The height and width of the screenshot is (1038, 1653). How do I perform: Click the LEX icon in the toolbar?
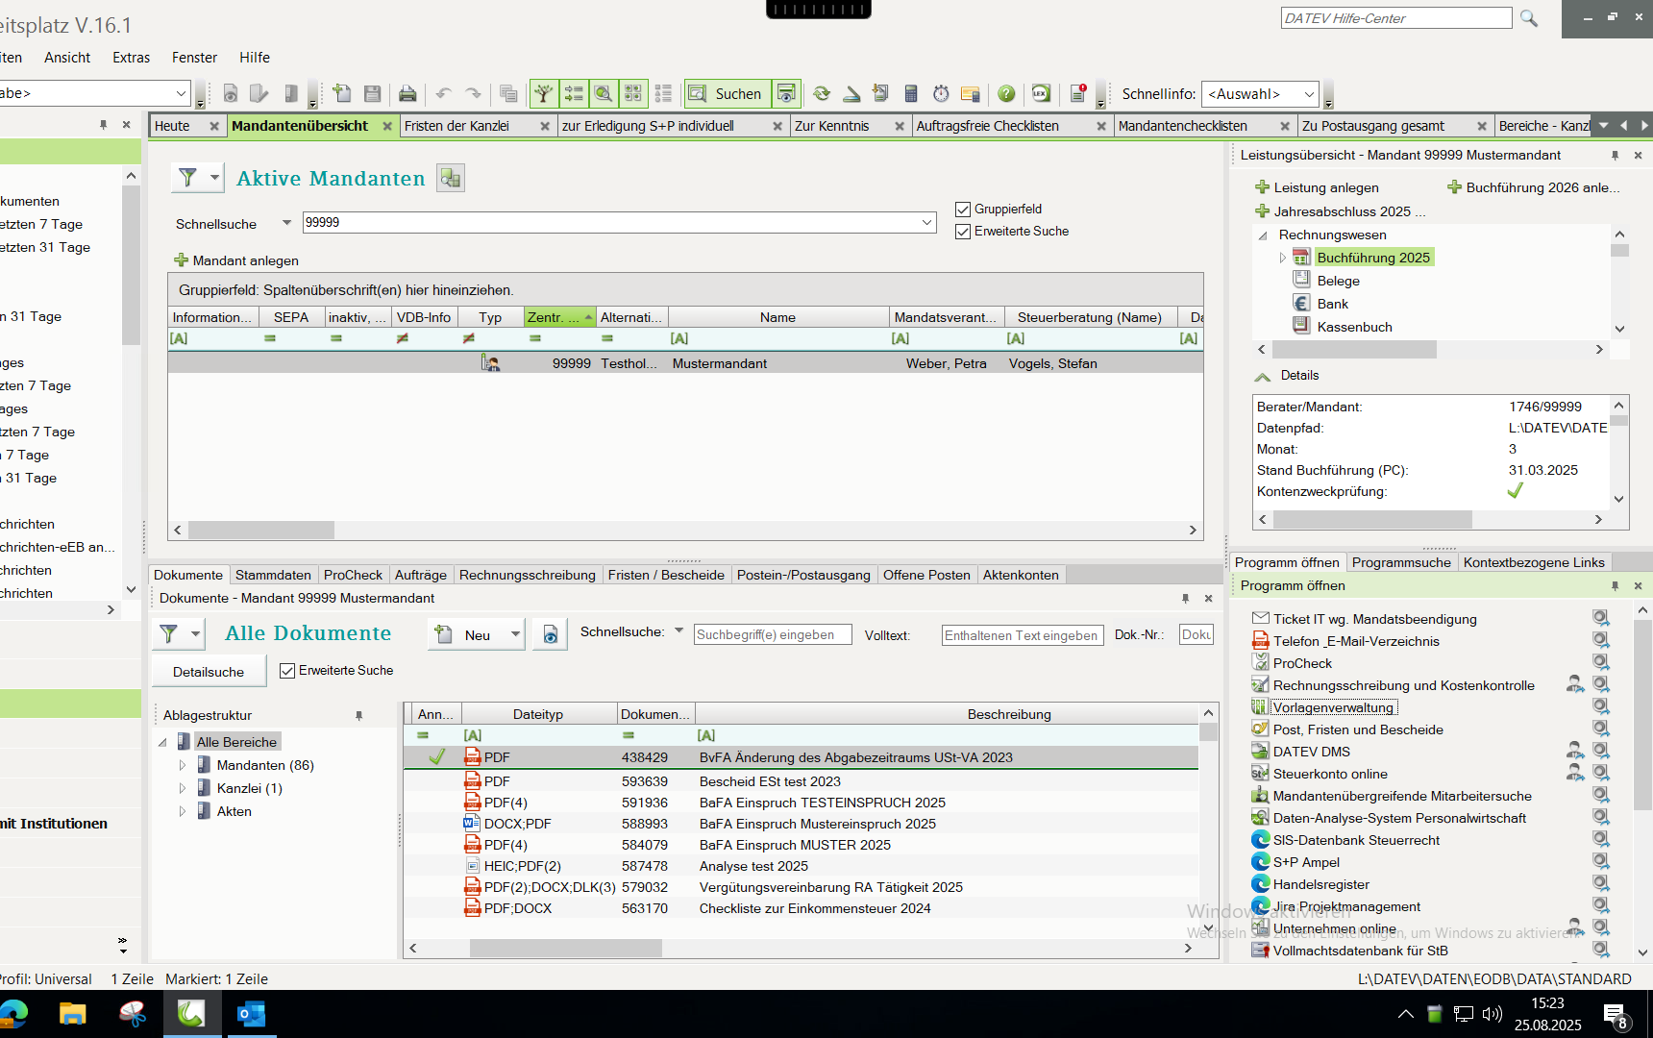tap(1041, 93)
